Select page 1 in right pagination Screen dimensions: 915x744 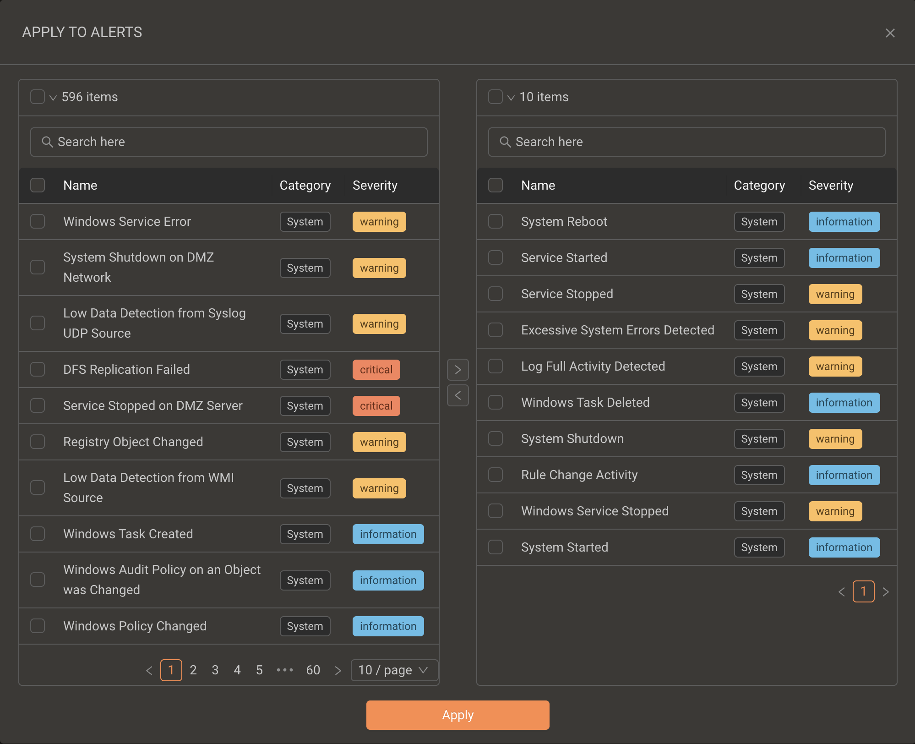click(864, 591)
